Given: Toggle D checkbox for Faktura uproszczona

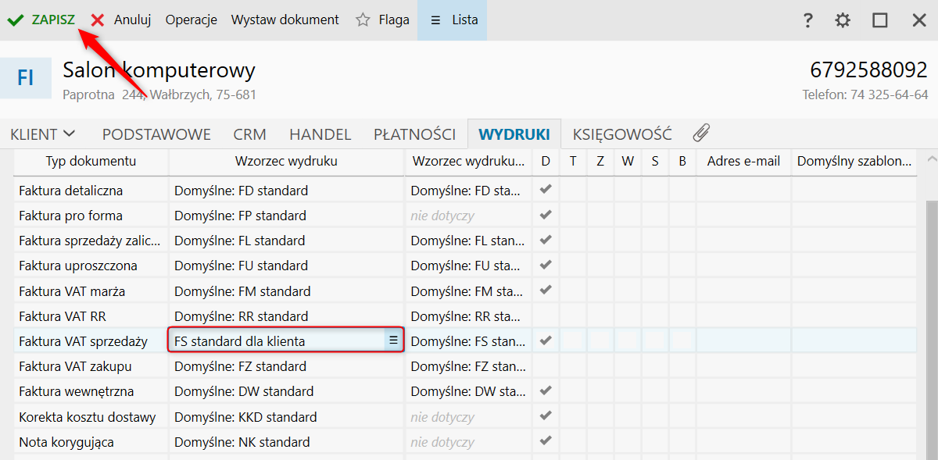Looking at the screenshot, I should click(546, 265).
